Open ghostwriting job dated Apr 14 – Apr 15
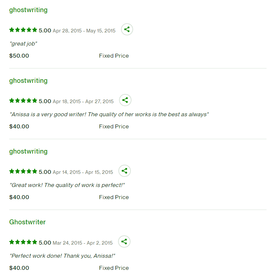Viewport: 278px width, 279px height. click(28, 151)
